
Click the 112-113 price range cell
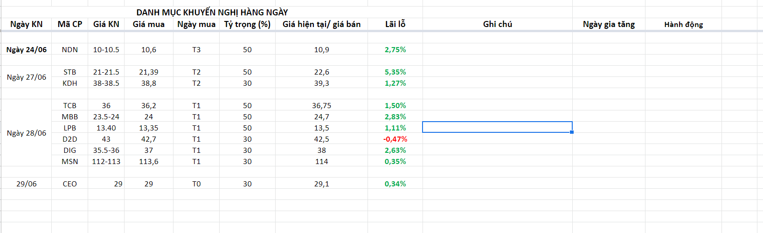click(106, 161)
